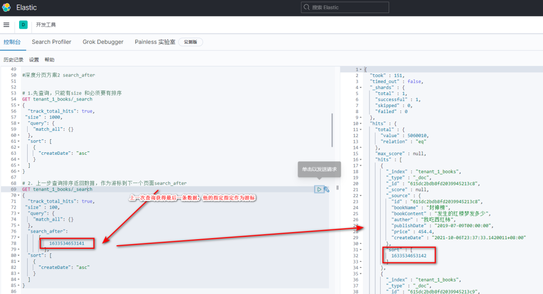The height and width of the screenshot is (294, 543).
Task: Open 历史记录 history
Action: point(13,60)
